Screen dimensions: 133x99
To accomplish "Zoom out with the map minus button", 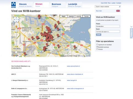I will click(16, 52).
